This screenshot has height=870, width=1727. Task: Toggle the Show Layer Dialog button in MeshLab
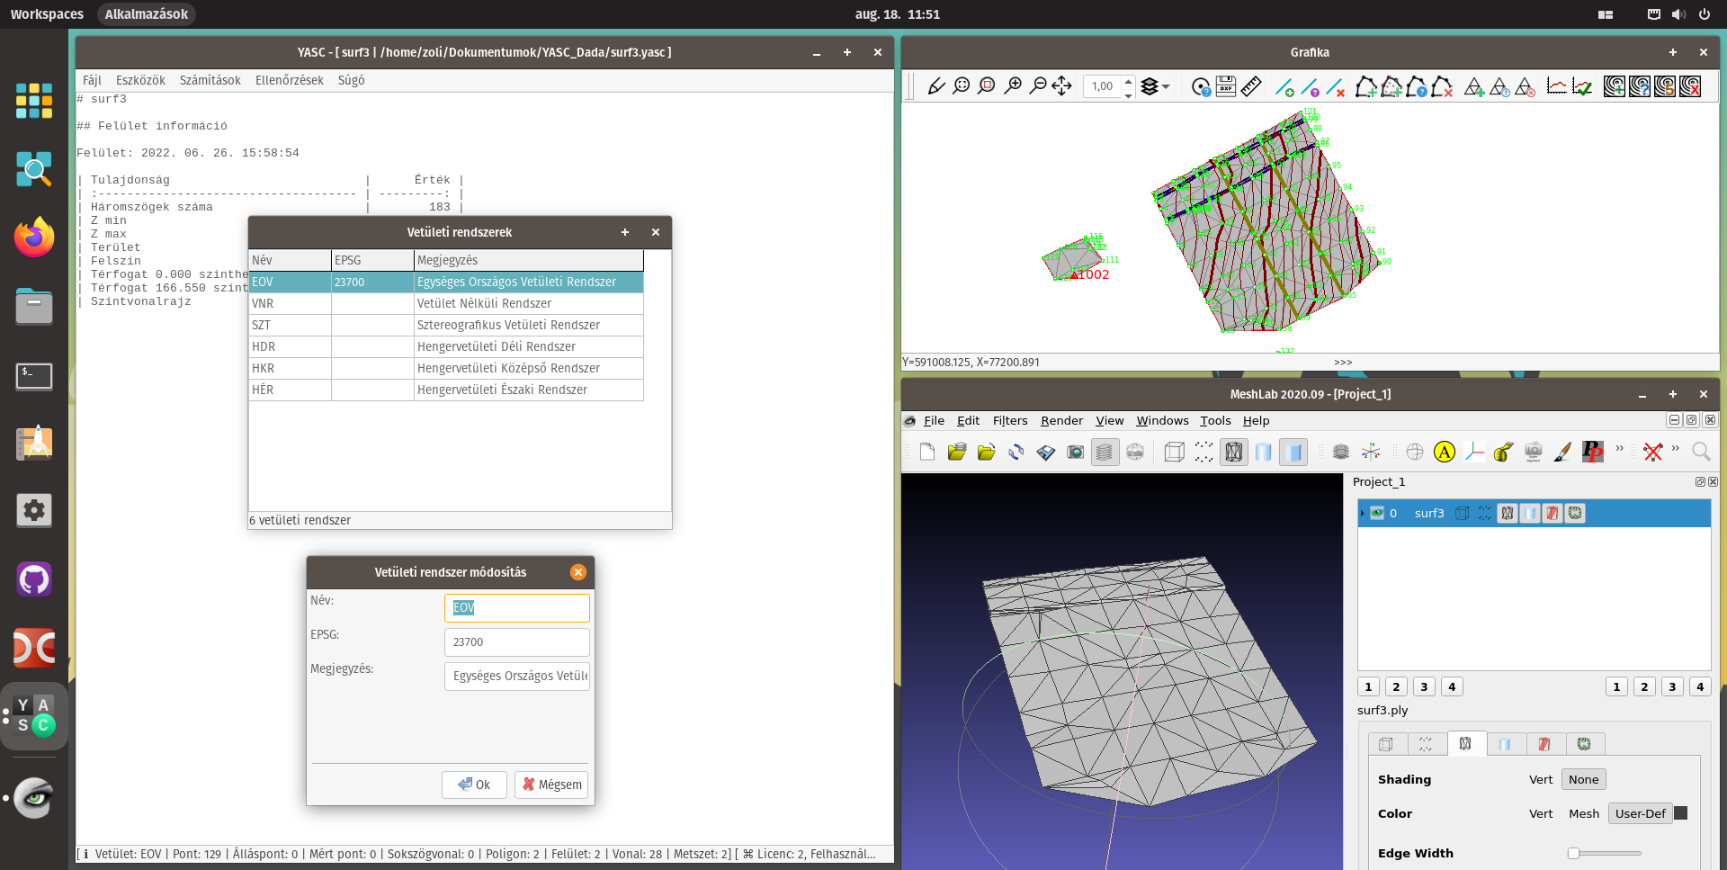pyautogui.click(x=1105, y=452)
